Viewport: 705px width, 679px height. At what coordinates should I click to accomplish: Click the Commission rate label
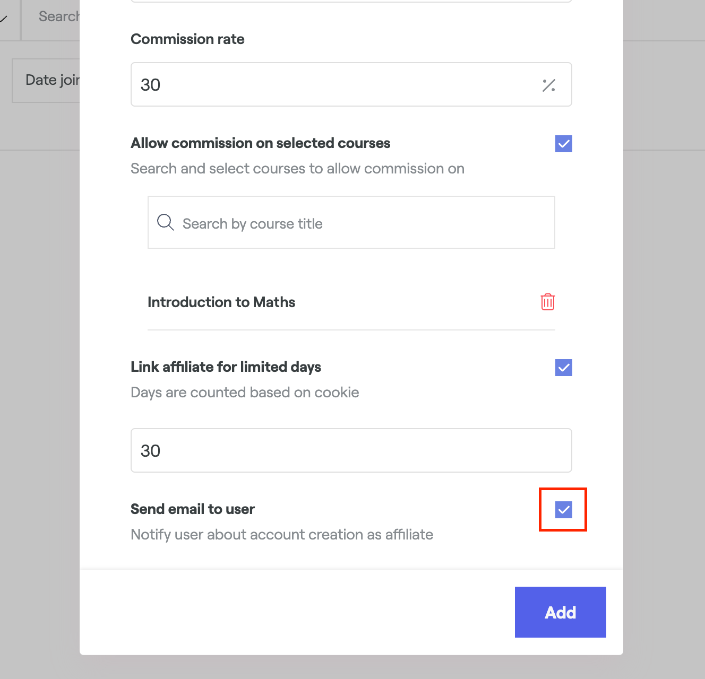tap(187, 39)
